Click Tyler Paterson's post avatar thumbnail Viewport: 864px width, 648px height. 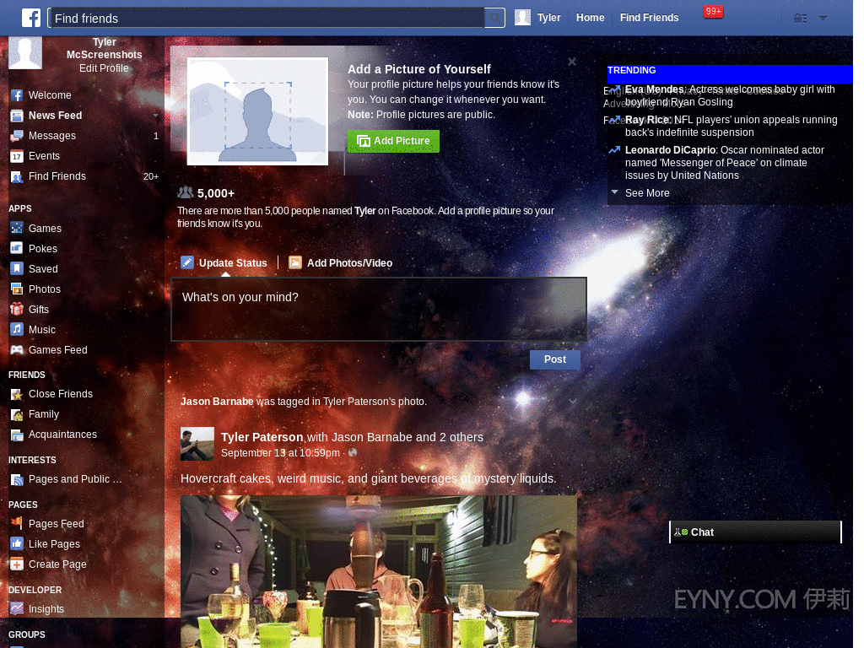point(197,444)
